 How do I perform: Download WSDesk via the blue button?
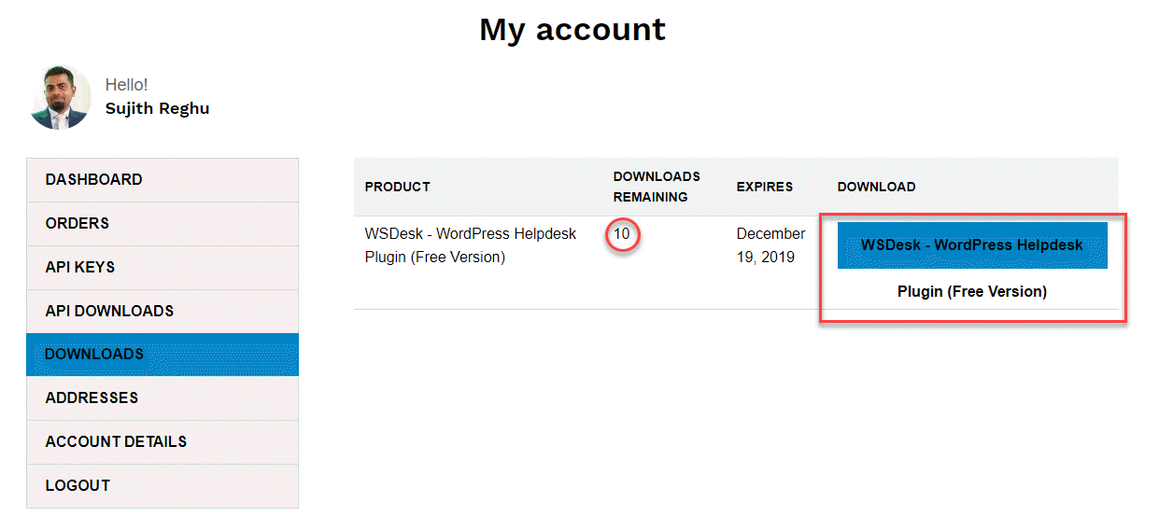(x=972, y=245)
